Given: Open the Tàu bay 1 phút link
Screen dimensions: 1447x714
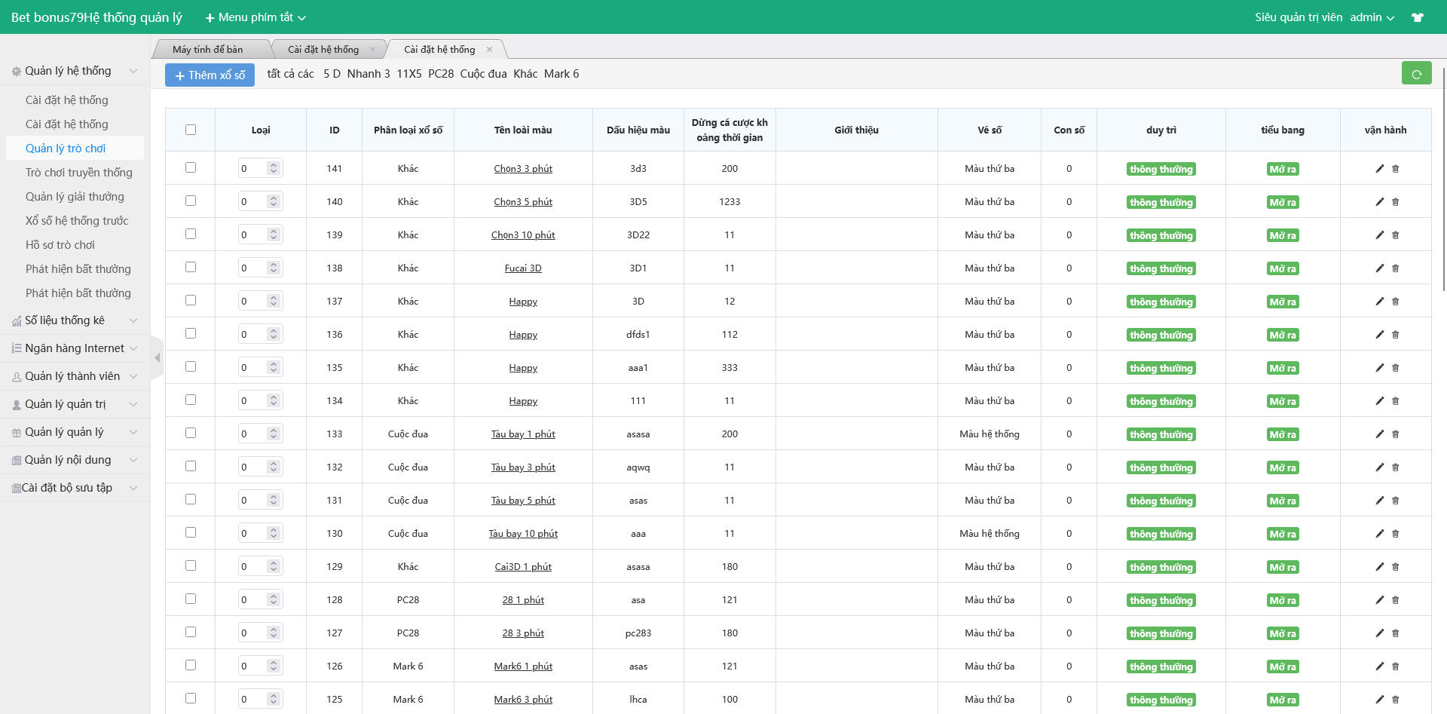Looking at the screenshot, I should tap(523, 434).
